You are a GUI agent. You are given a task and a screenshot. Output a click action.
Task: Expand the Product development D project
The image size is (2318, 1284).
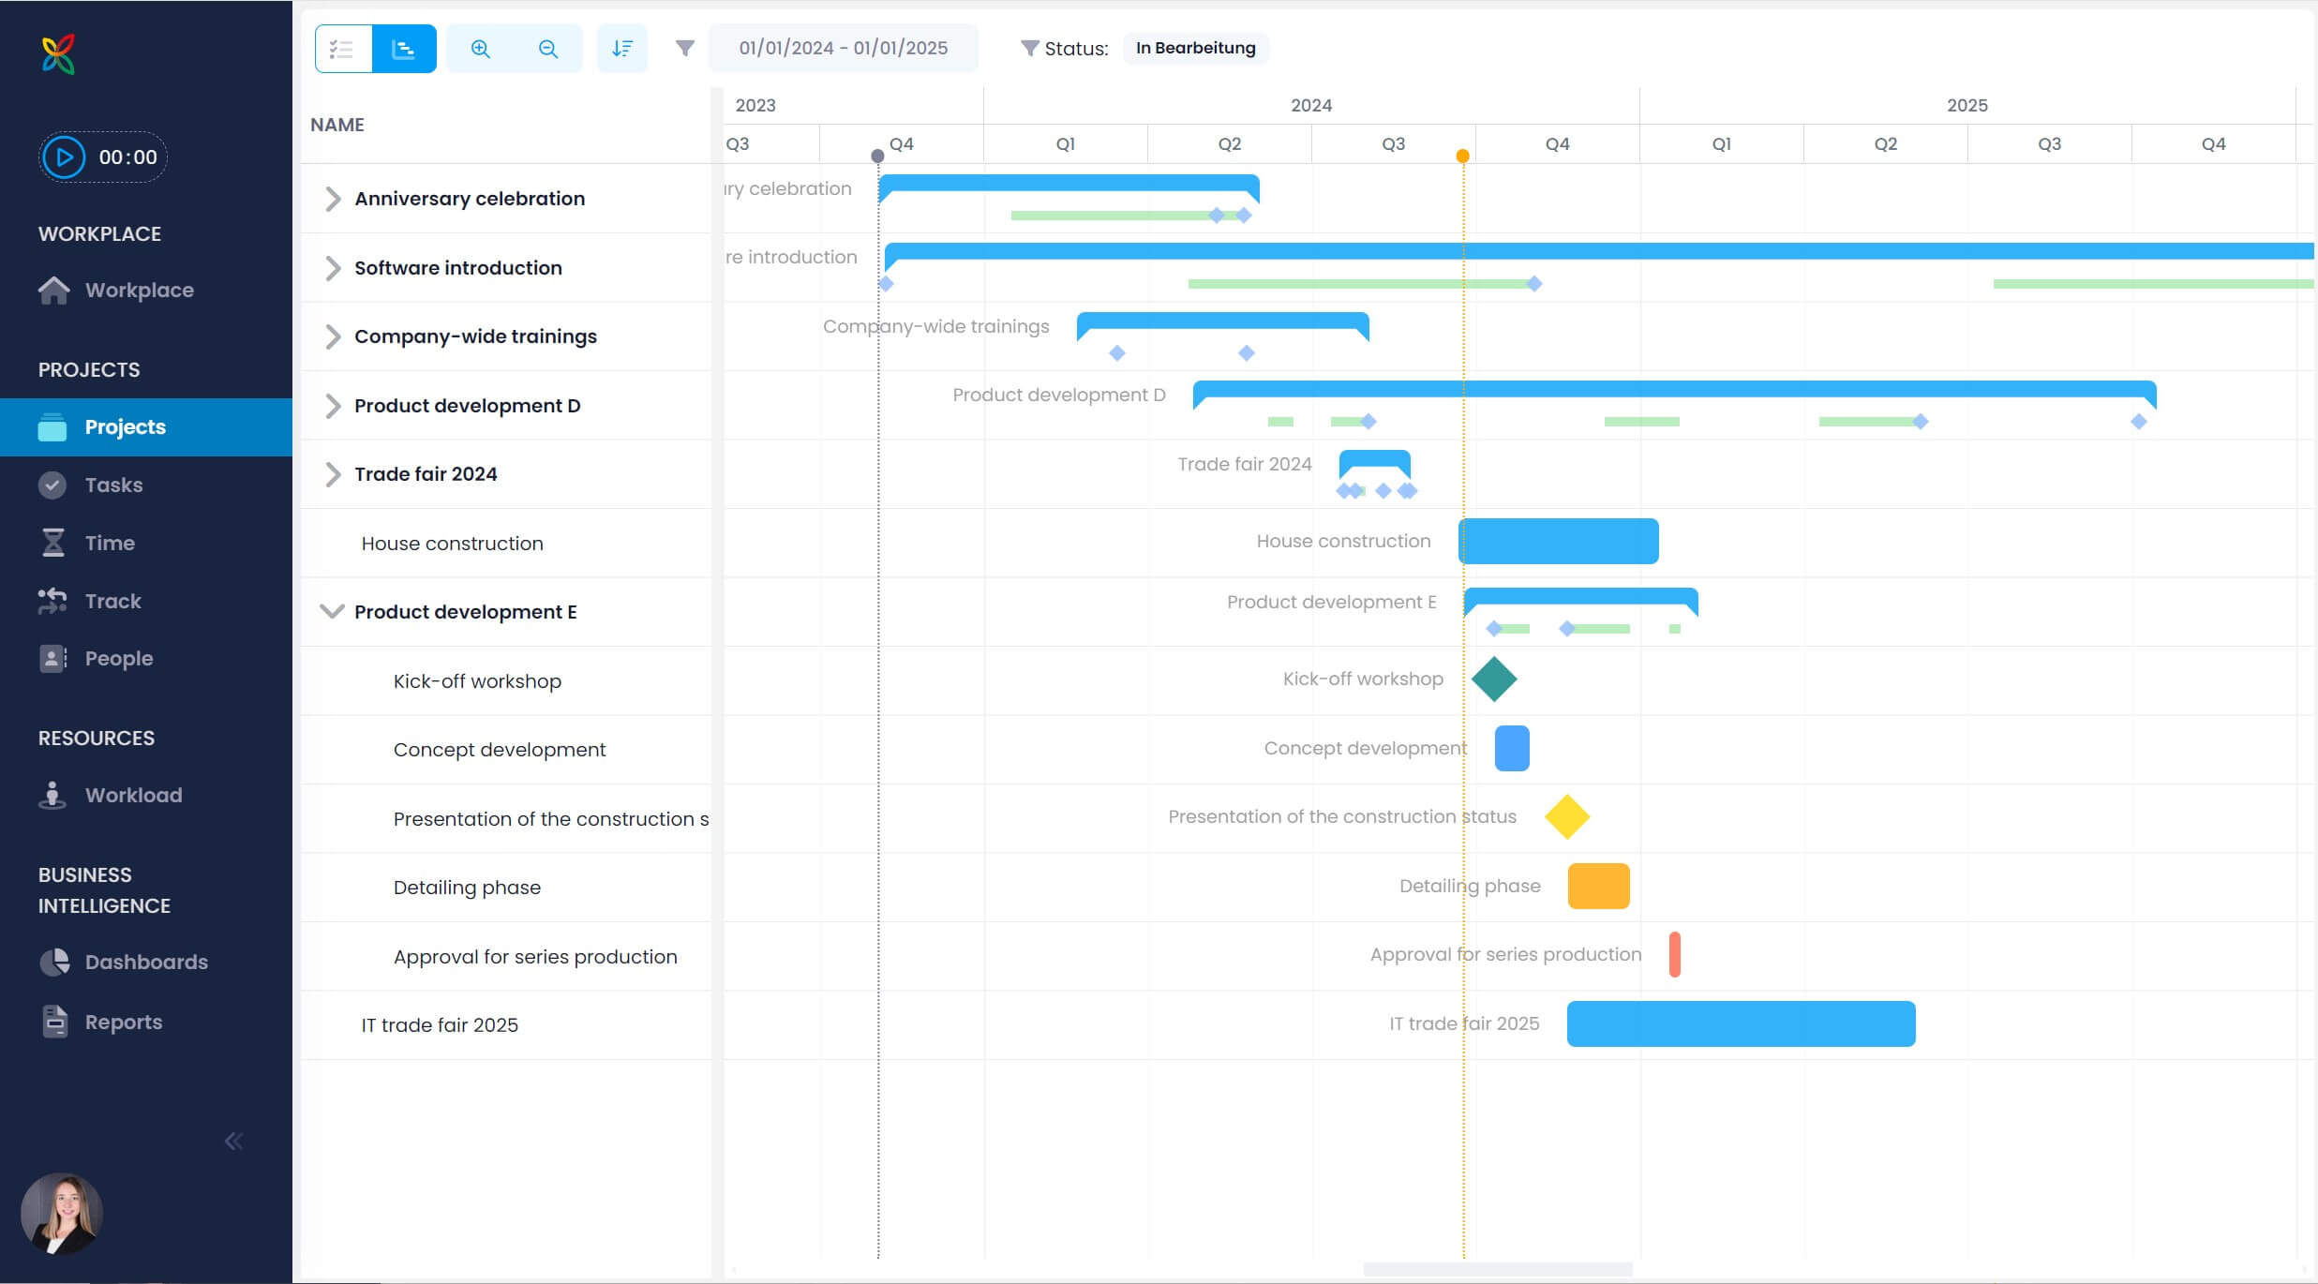tap(333, 406)
